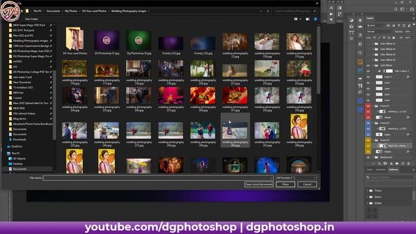The width and height of the screenshot is (416, 234).
Task: Switch to the Swatches tab
Action: pyautogui.click(x=380, y=170)
